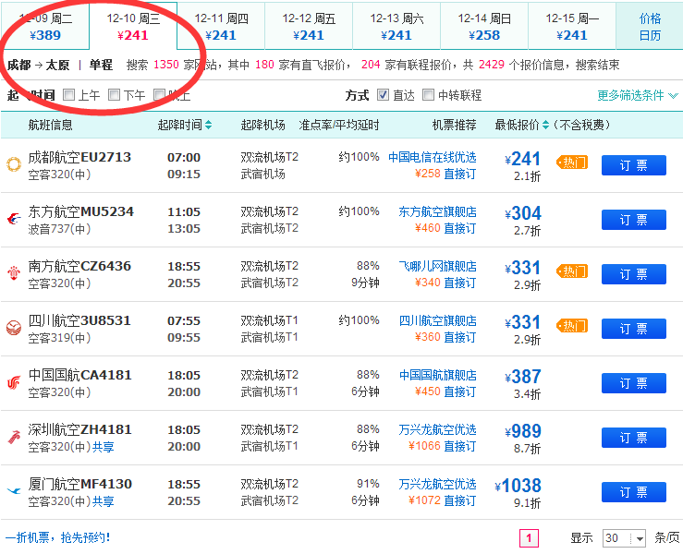Image resolution: width=683 pixels, height=554 pixels.
Task: Click the Air China logo icon for CA4181
Action: 14,382
